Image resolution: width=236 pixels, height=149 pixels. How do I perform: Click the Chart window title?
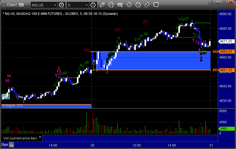click(x=12, y=5)
